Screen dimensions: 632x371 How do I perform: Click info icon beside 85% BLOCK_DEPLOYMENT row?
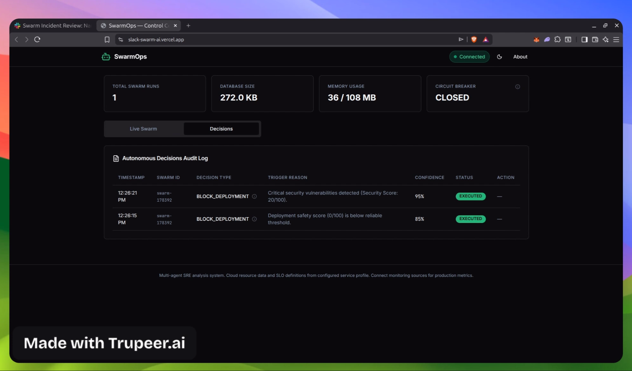(254, 219)
